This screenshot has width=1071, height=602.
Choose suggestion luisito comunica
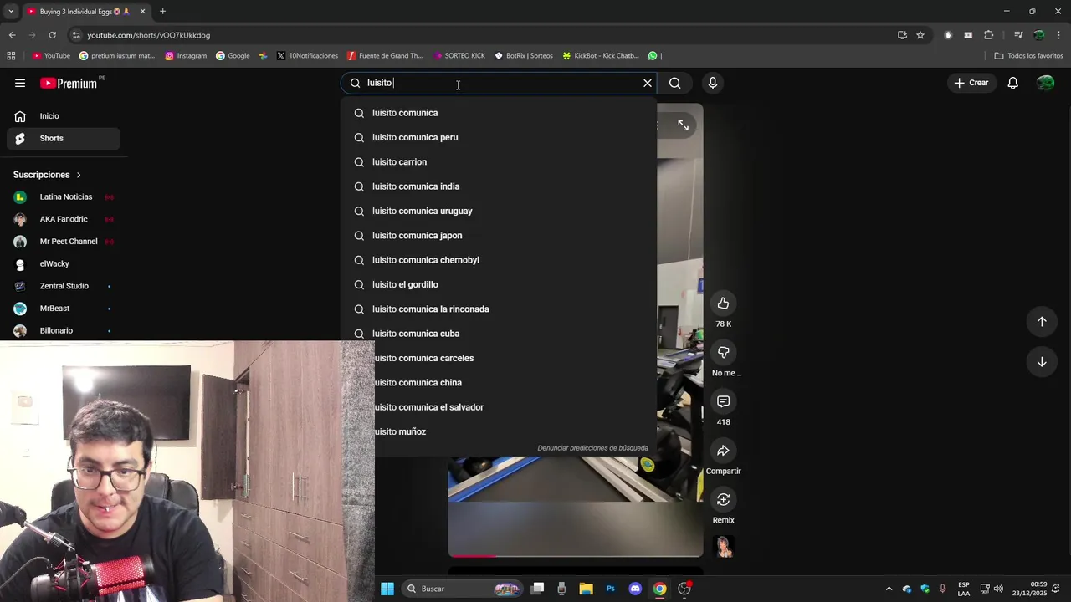click(x=499, y=113)
